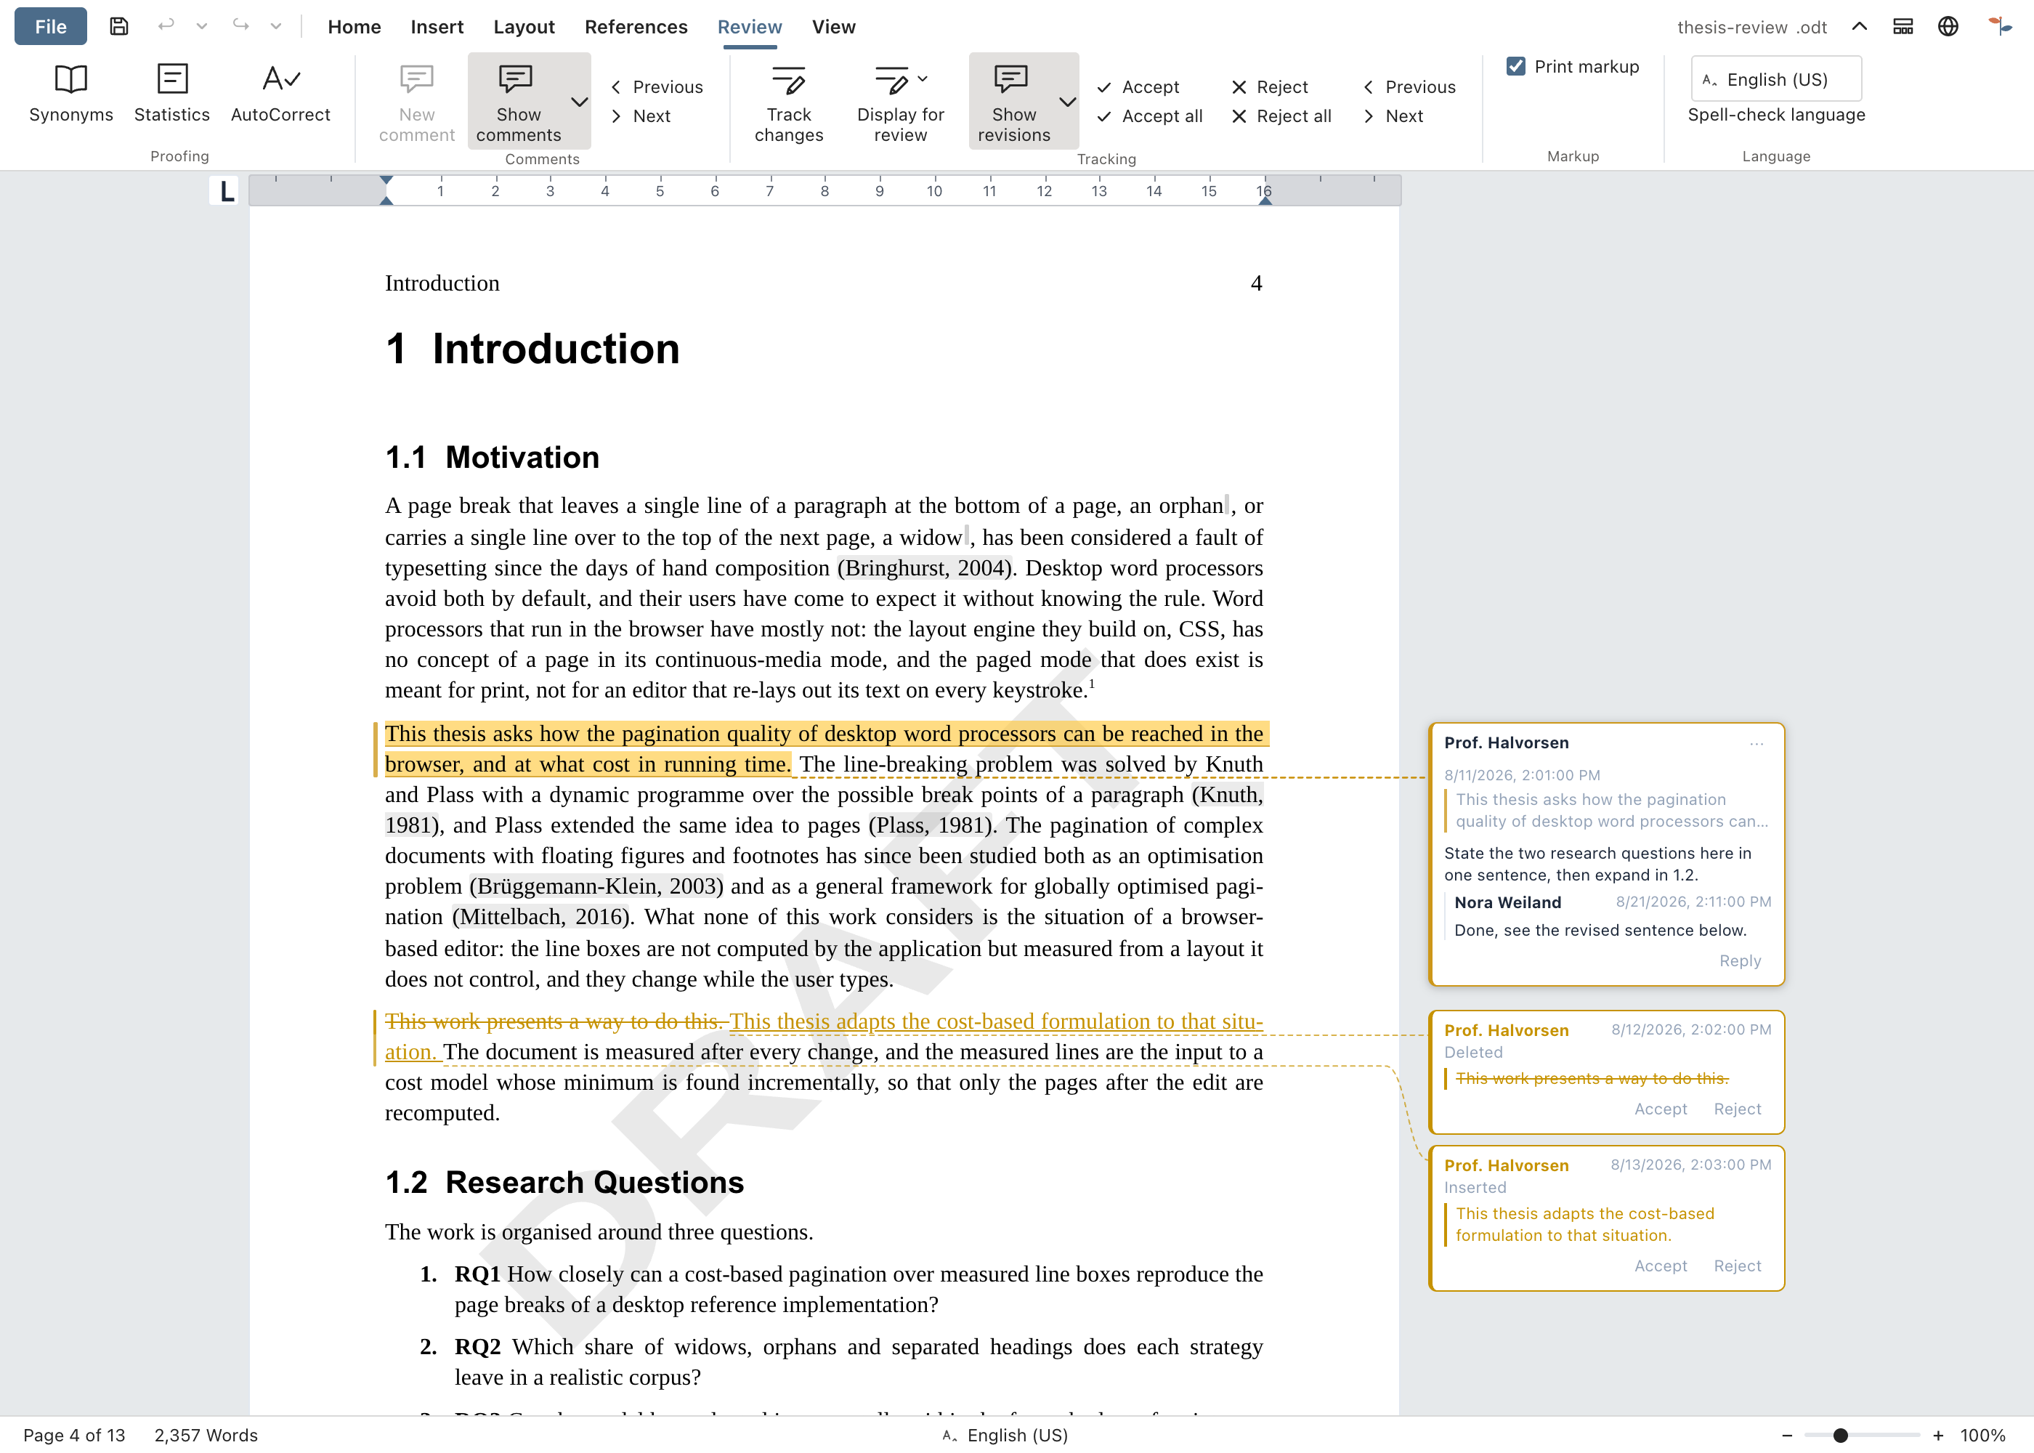Click the toolbar layout switch icon
The image size is (2034, 1453).
tap(1903, 26)
